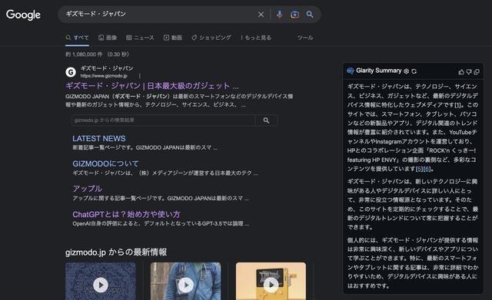Open citation [1] in Glarity summary
The image size is (492, 300).
(458, 105)
